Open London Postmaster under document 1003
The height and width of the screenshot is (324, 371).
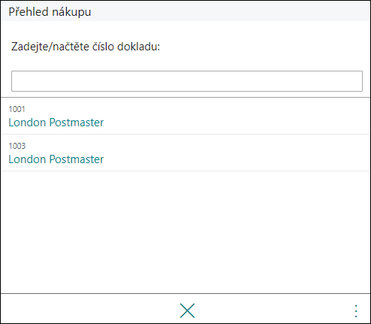click(56, 159)
